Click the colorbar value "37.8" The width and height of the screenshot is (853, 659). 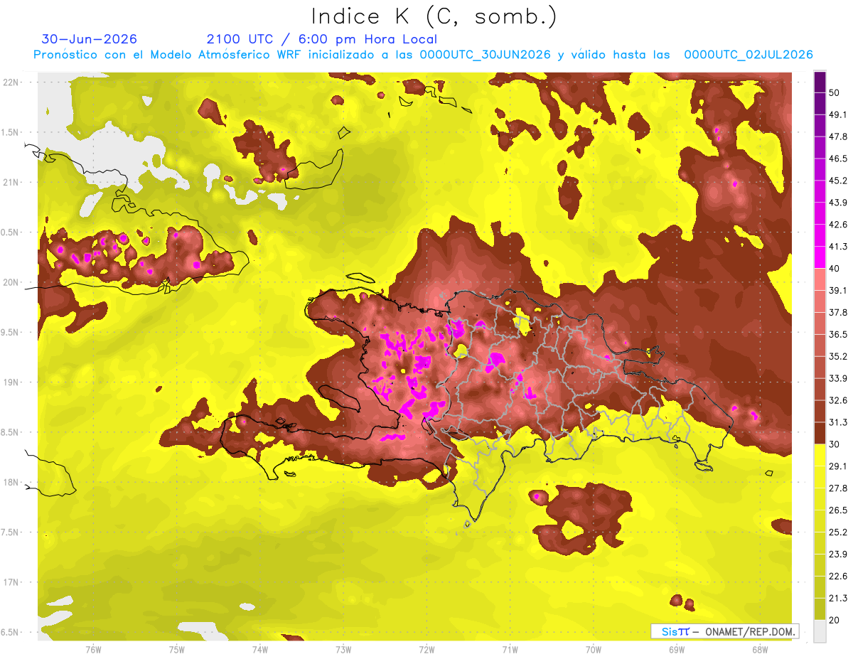pos(837,312)
